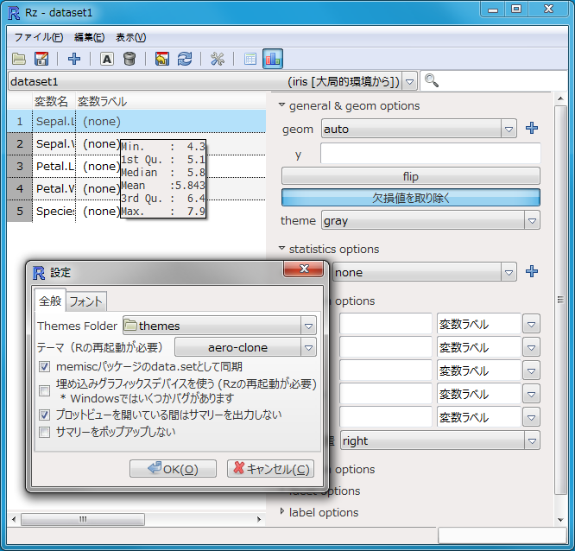Open the right position dropdown
Viewport: 575px width, 551px height.
(x=532, y=441)
